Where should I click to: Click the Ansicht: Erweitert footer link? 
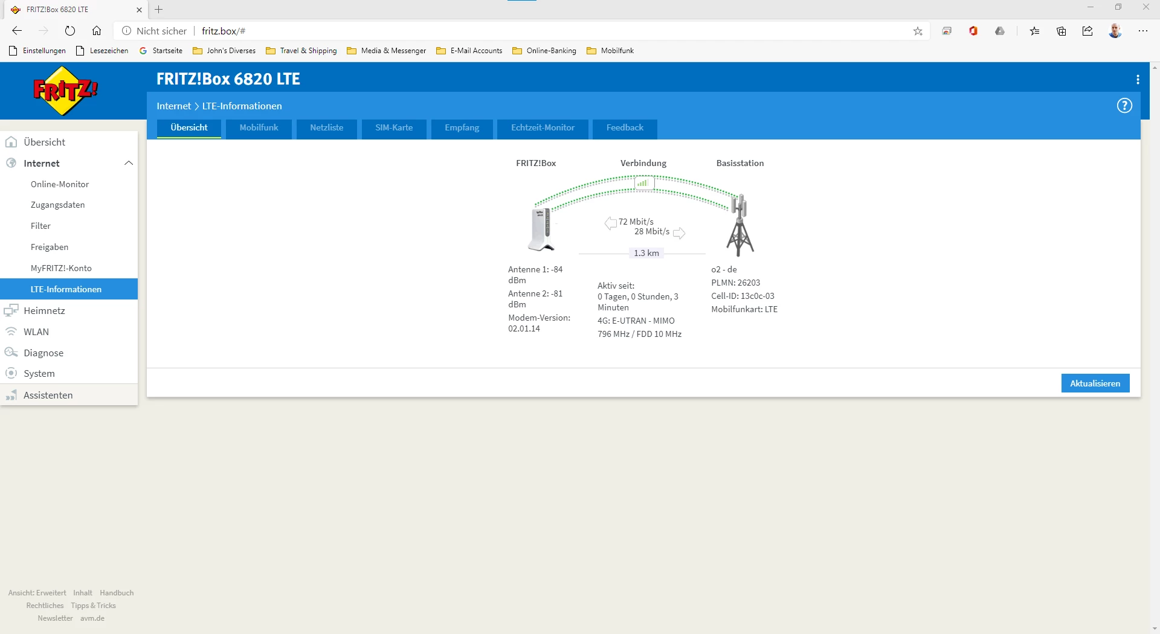tap(37, 593)
